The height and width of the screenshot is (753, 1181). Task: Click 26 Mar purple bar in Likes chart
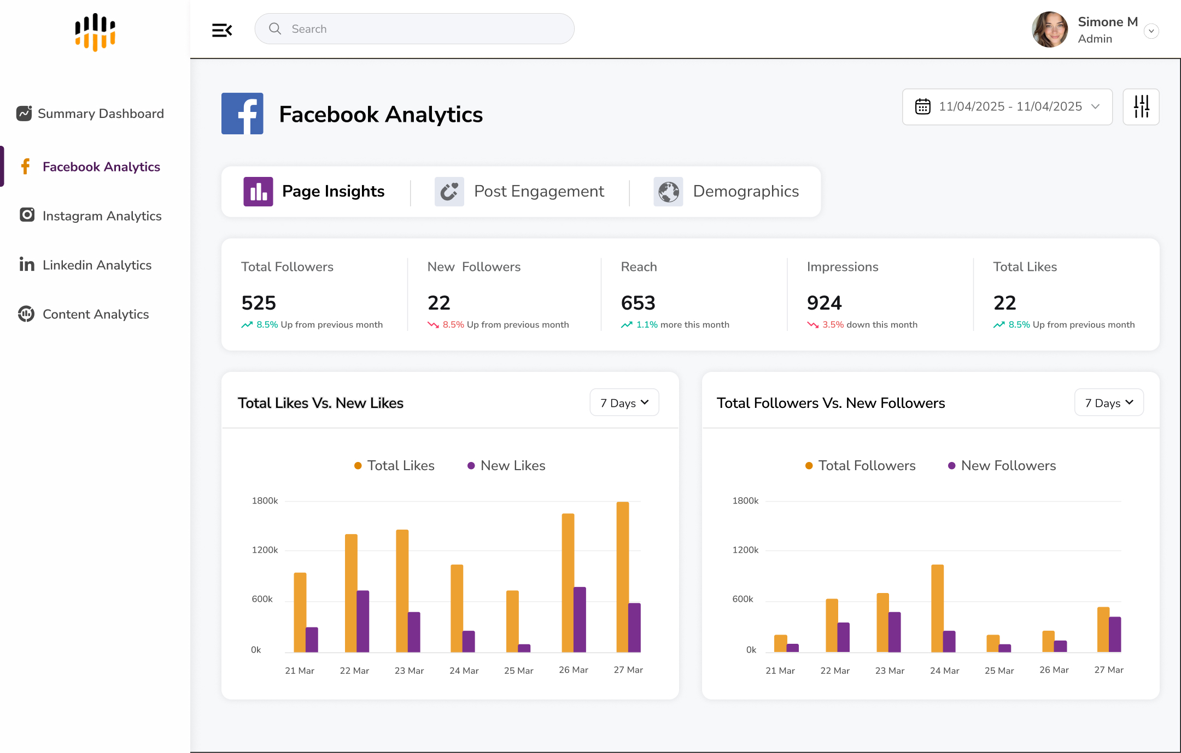pos(580,619)
